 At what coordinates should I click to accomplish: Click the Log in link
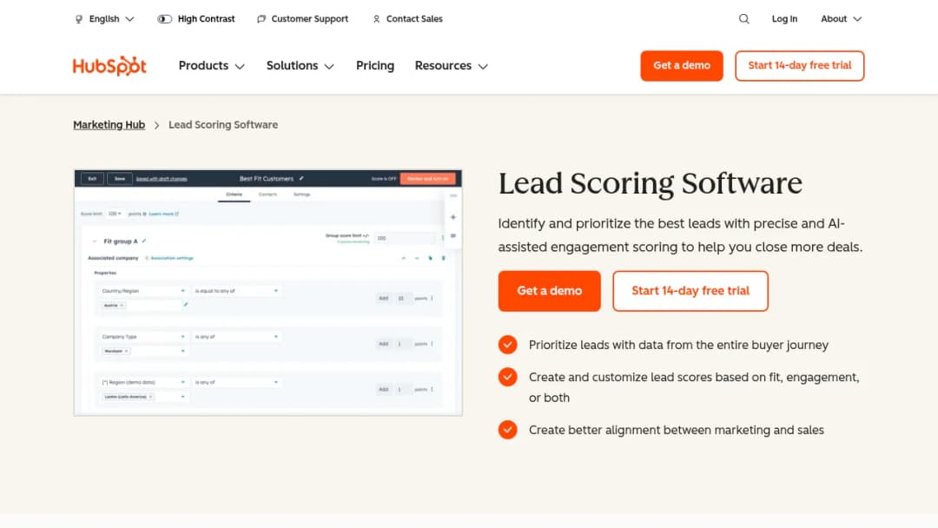(784, 19)
